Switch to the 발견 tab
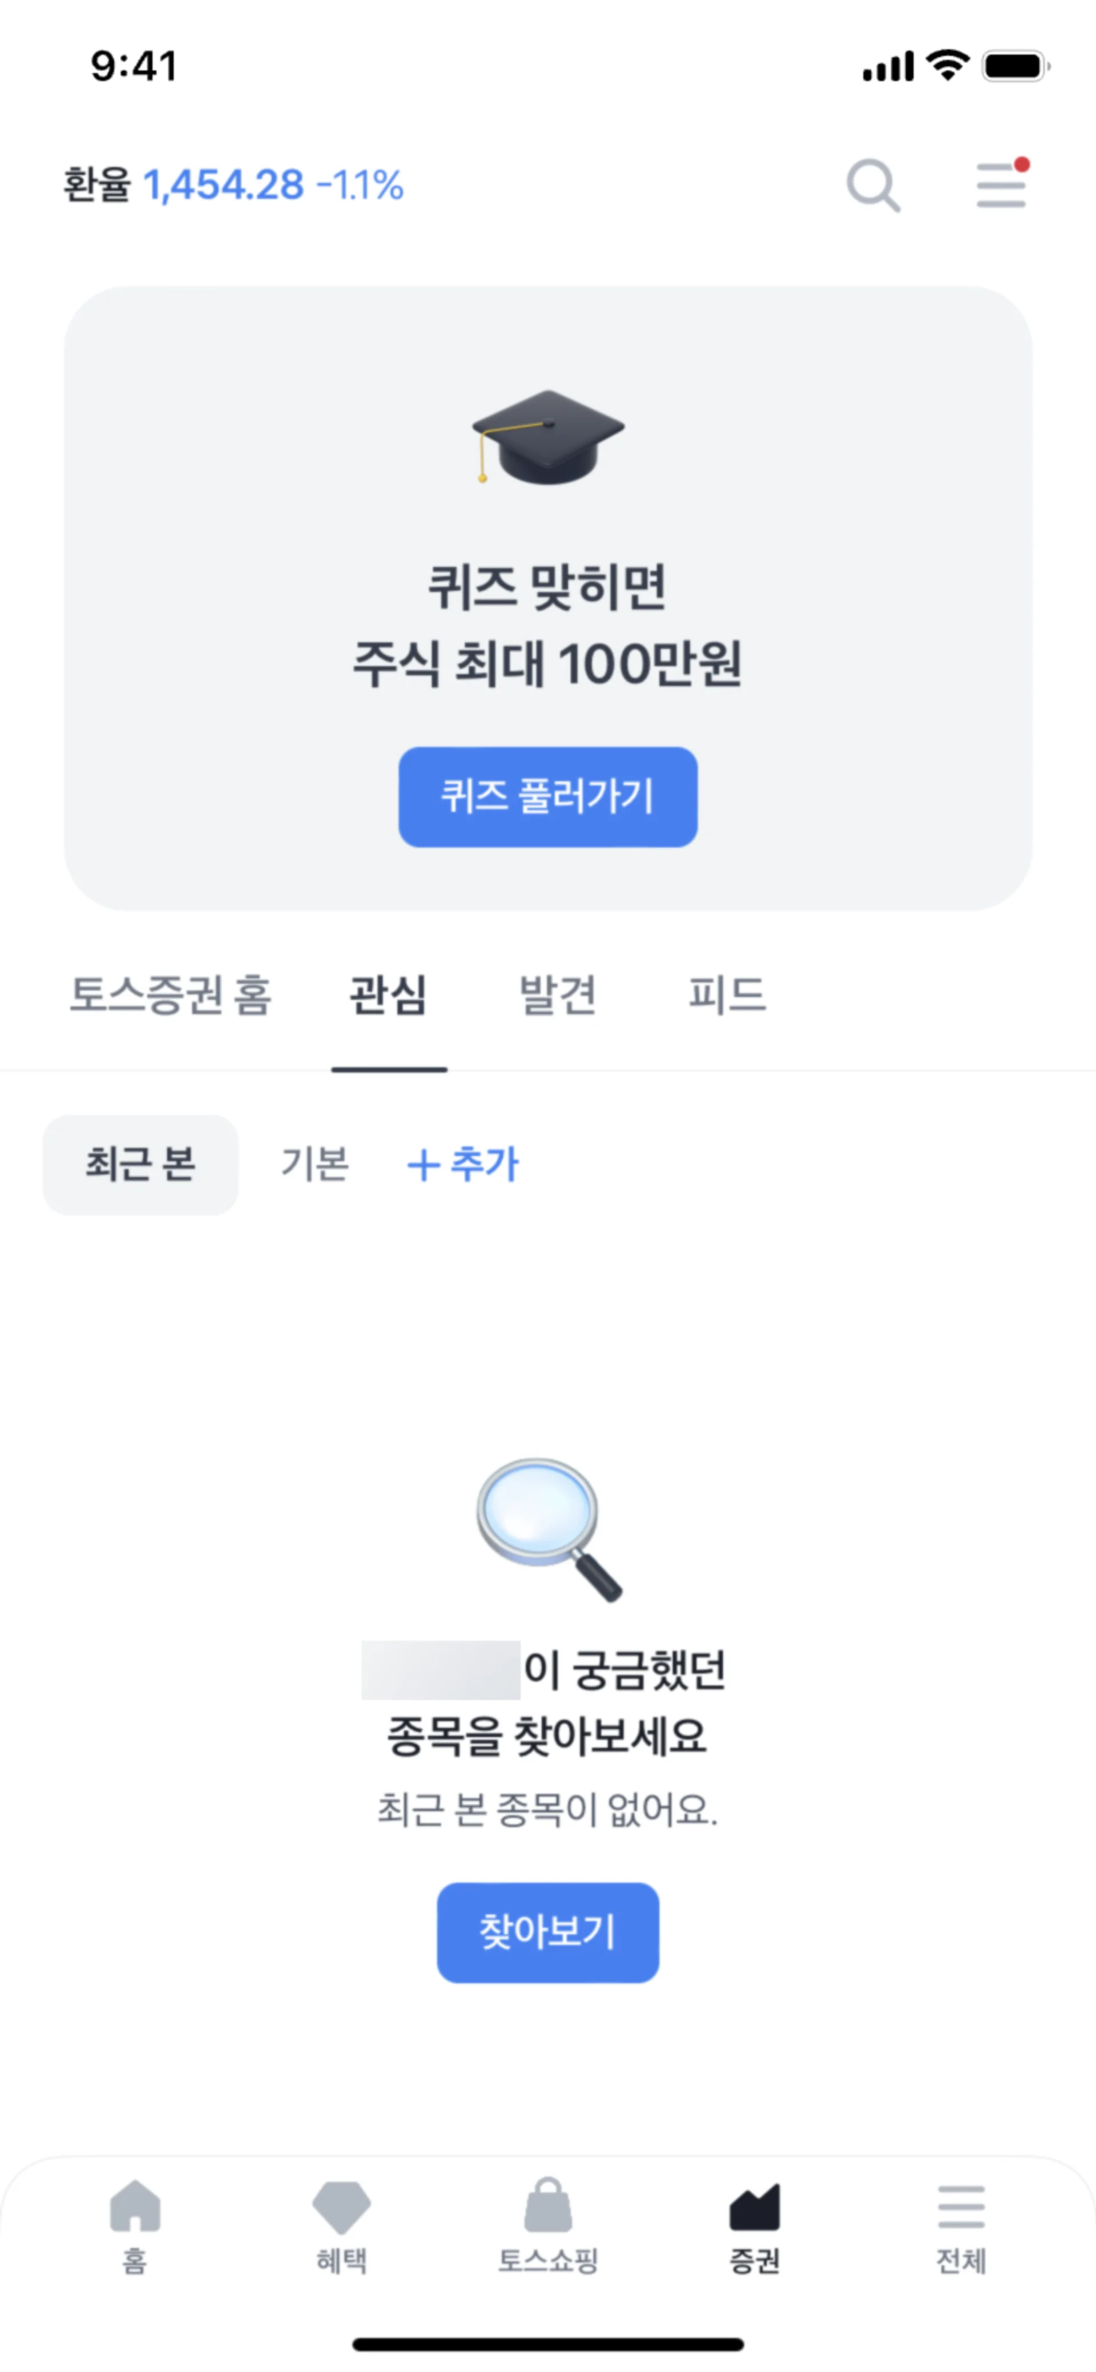This screenshot has width=1096, height=2372. coord(558,996)
